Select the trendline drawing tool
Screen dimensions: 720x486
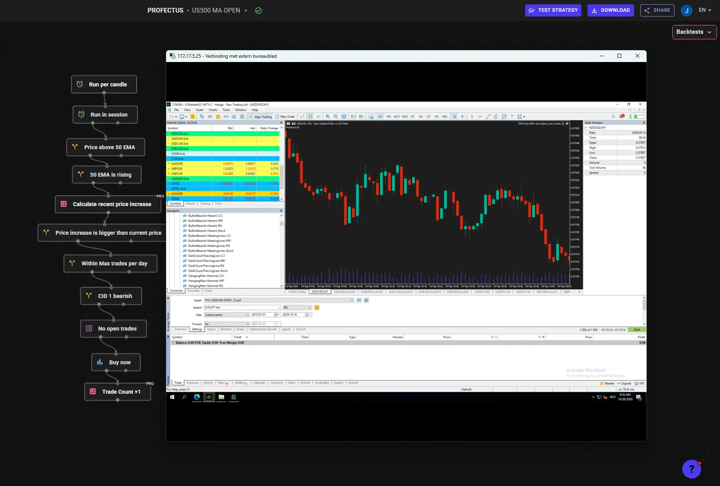(x=488, y=117)
